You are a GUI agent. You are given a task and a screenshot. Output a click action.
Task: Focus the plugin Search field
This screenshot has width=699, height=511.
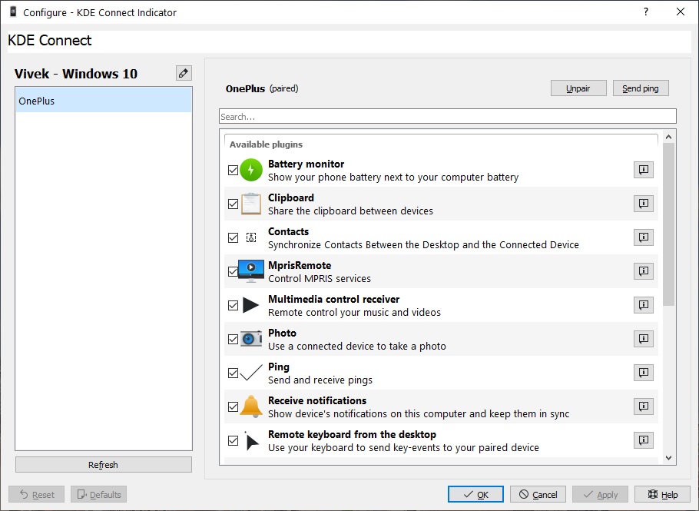[x=448, y=116]
